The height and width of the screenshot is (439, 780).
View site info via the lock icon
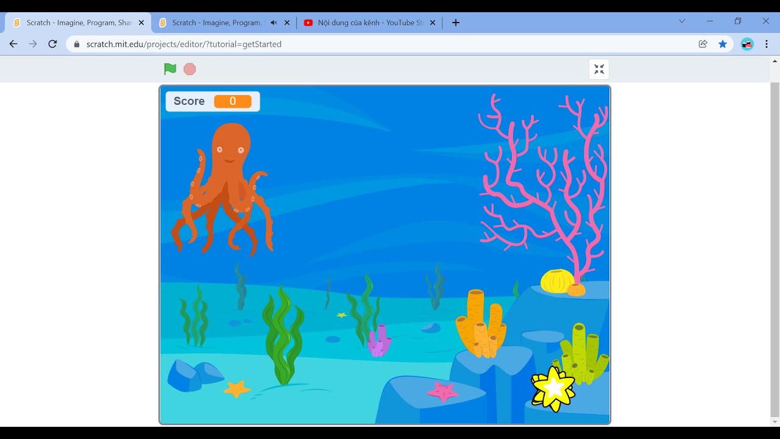76,44
